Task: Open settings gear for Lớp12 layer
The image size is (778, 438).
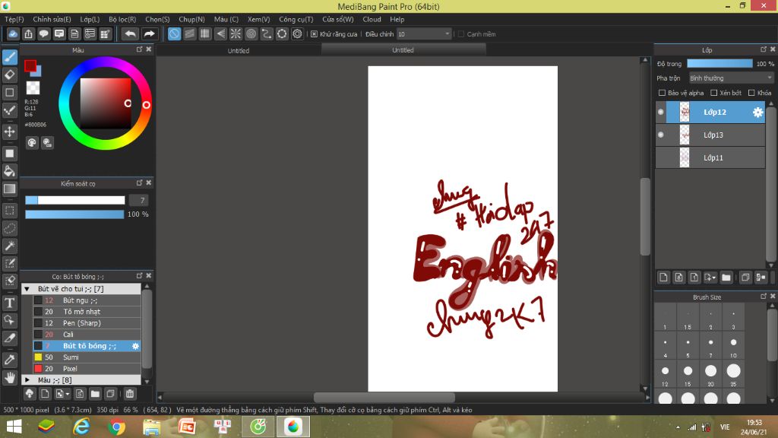Action: click(x=757, y=113)
